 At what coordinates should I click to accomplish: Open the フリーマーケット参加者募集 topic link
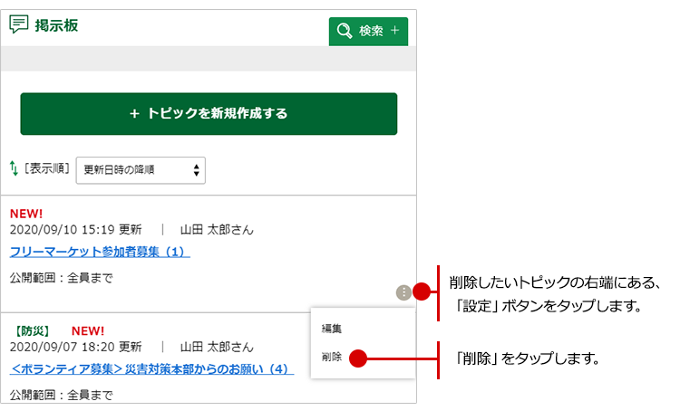click(99, 251)
